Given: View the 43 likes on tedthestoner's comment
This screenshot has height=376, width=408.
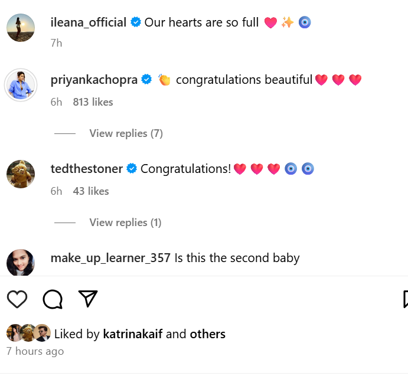Looking at the screenshot, I should click(91, 191).
